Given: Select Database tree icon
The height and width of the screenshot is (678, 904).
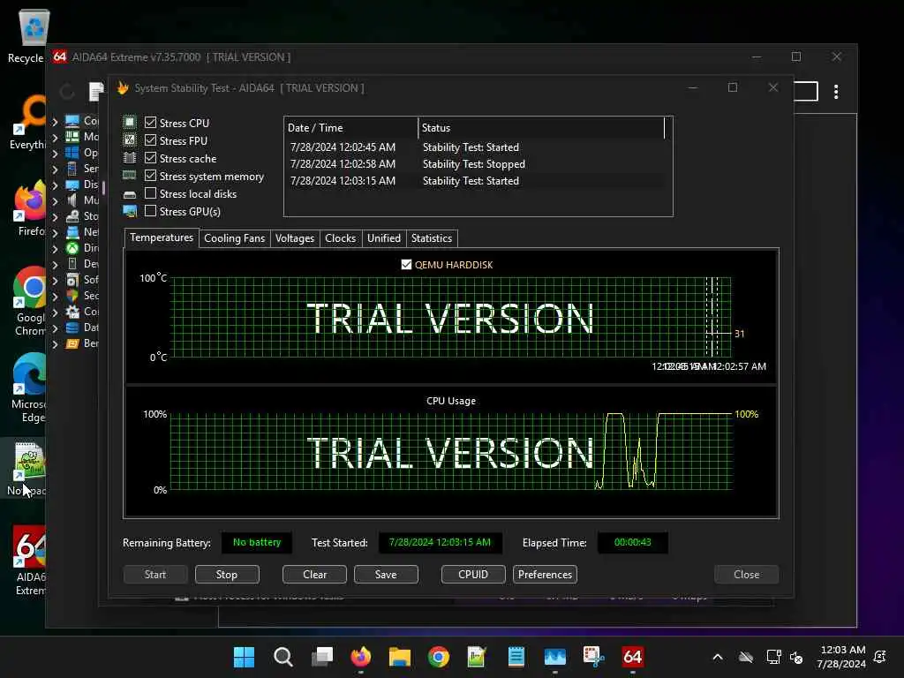Looking at the screenshot, I should tap(72, 328).
